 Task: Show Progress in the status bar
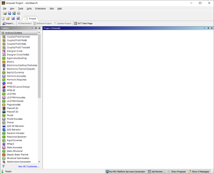177,171
